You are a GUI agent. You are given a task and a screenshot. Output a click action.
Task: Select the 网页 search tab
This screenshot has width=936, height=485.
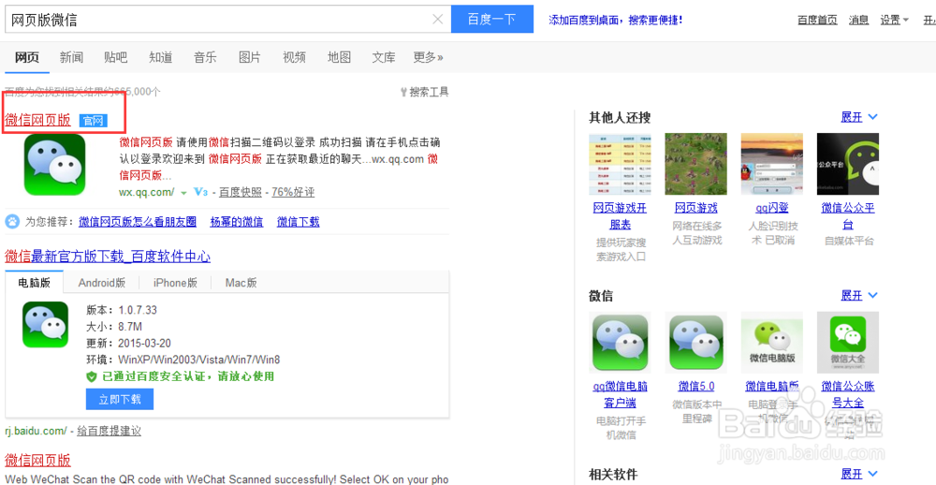(x=27, y=57)
